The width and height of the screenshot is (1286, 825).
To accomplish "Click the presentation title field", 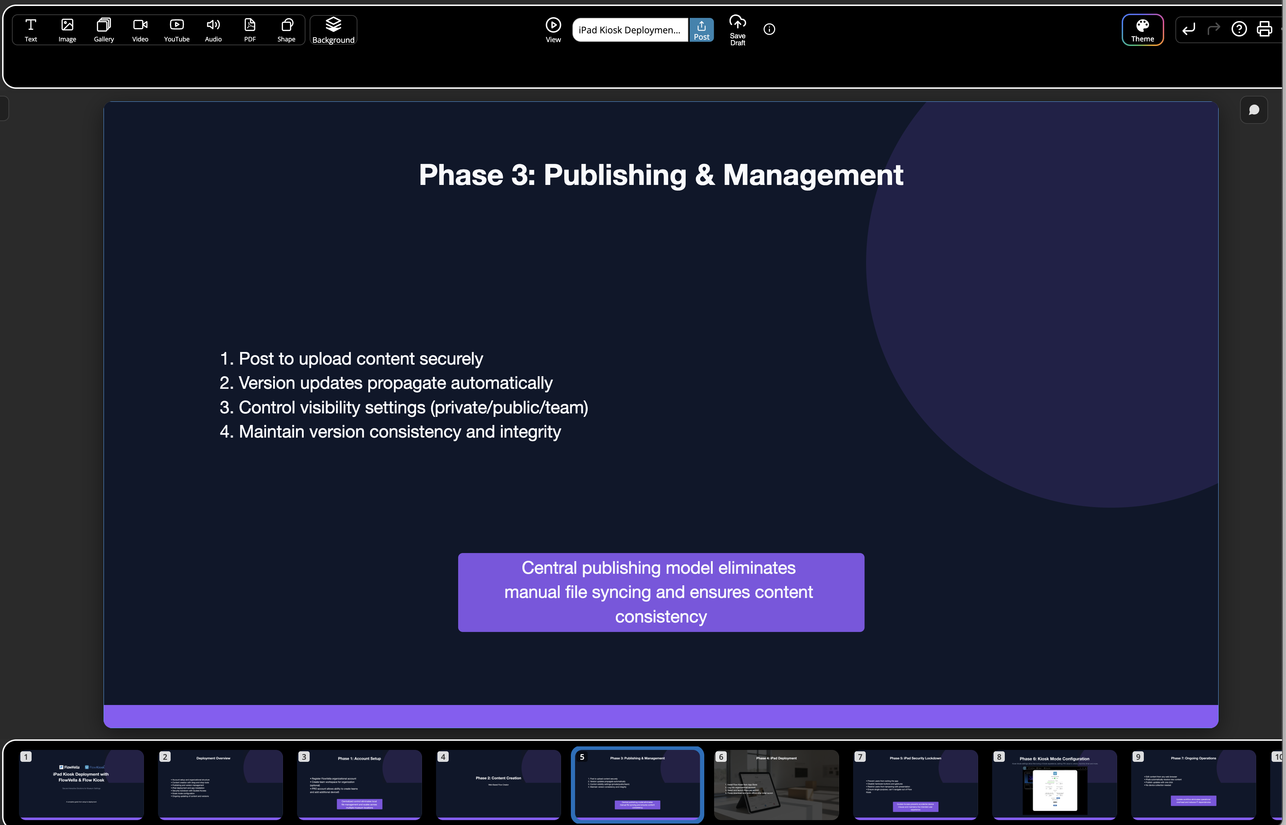I will click(x=629, y=30).
